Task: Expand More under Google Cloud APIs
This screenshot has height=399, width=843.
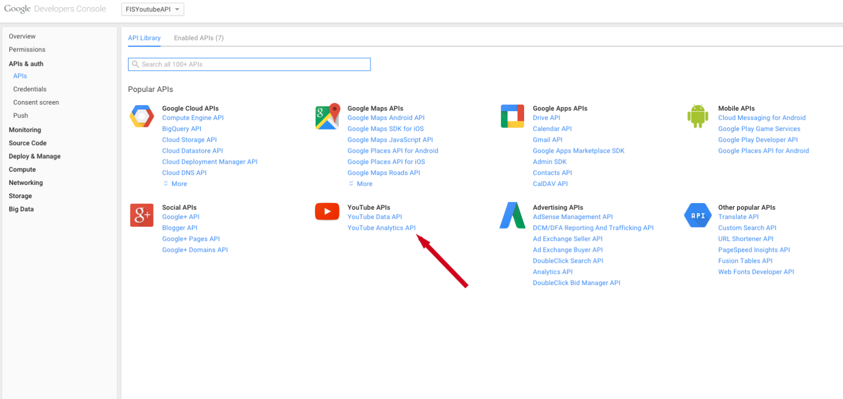Action: 175,184
